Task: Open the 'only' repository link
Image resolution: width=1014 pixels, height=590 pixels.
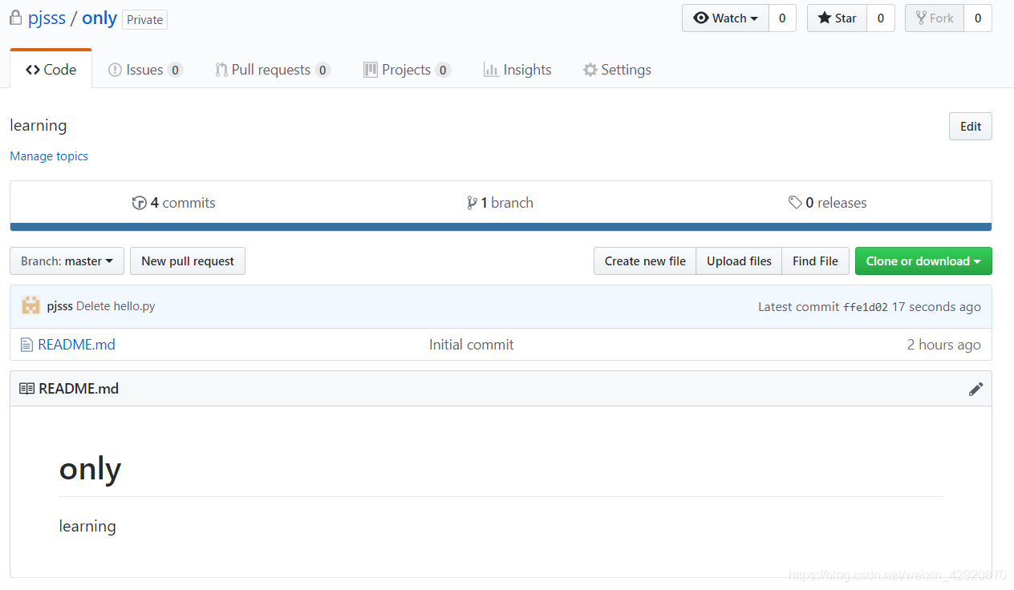Action: point(99,18)
